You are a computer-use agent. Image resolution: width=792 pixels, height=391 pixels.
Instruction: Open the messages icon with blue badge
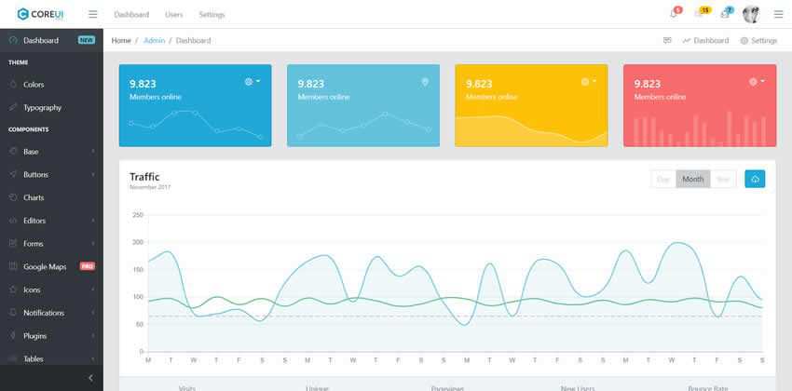click(725, 14)
